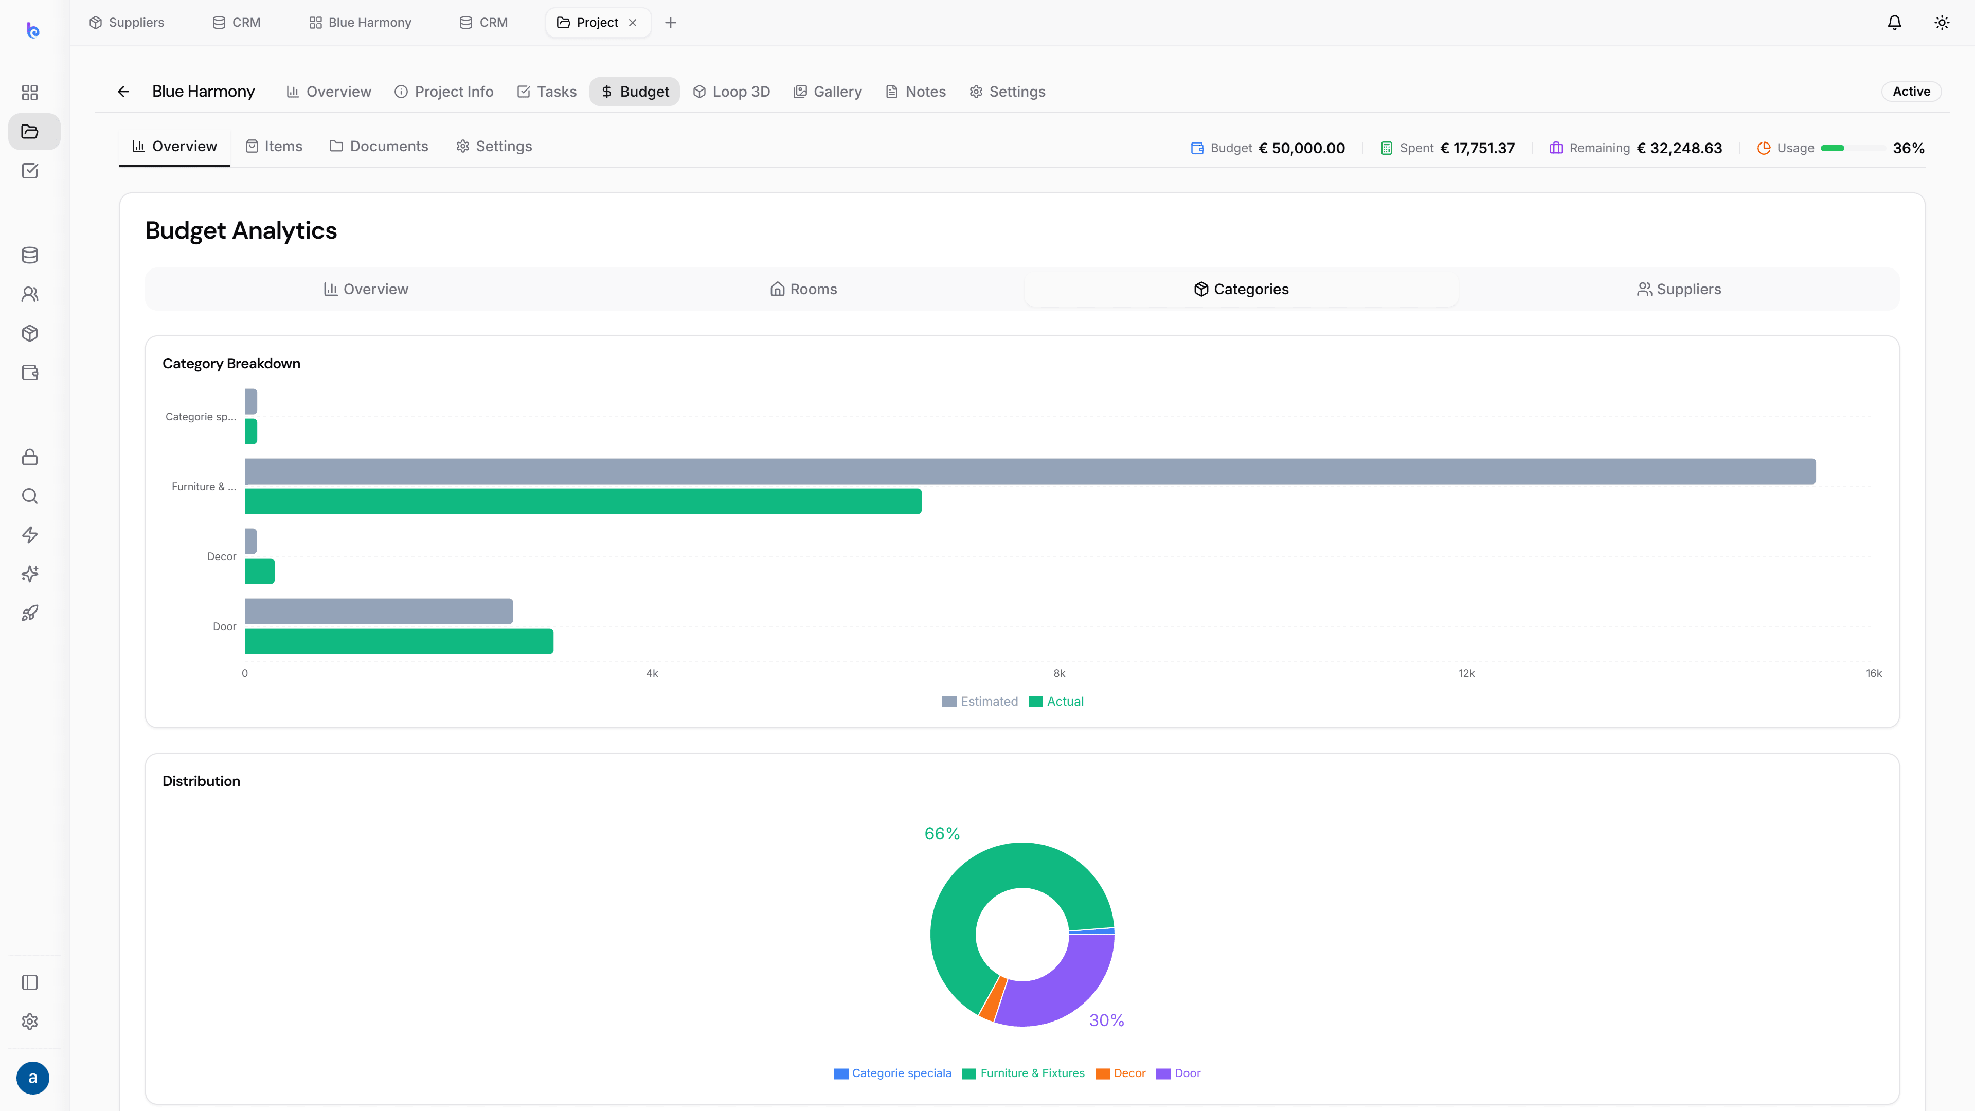Toggle the Actual legend series
1975x1111 pixels.
[x=1056, y=702]
